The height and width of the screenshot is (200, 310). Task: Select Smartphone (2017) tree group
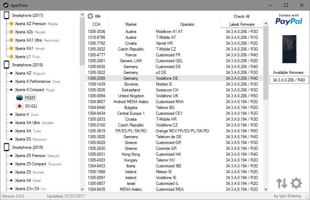pos(27,15)
